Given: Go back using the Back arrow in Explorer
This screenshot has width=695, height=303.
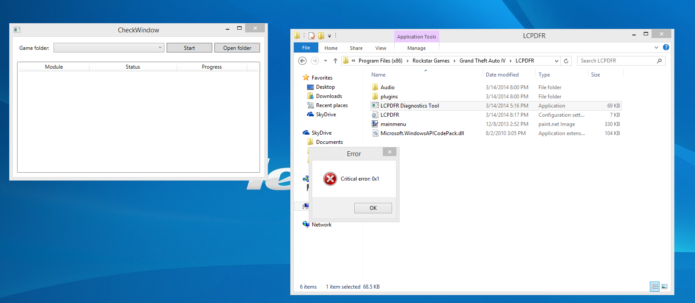Looking at the screenshot, I should click(302, 61).
